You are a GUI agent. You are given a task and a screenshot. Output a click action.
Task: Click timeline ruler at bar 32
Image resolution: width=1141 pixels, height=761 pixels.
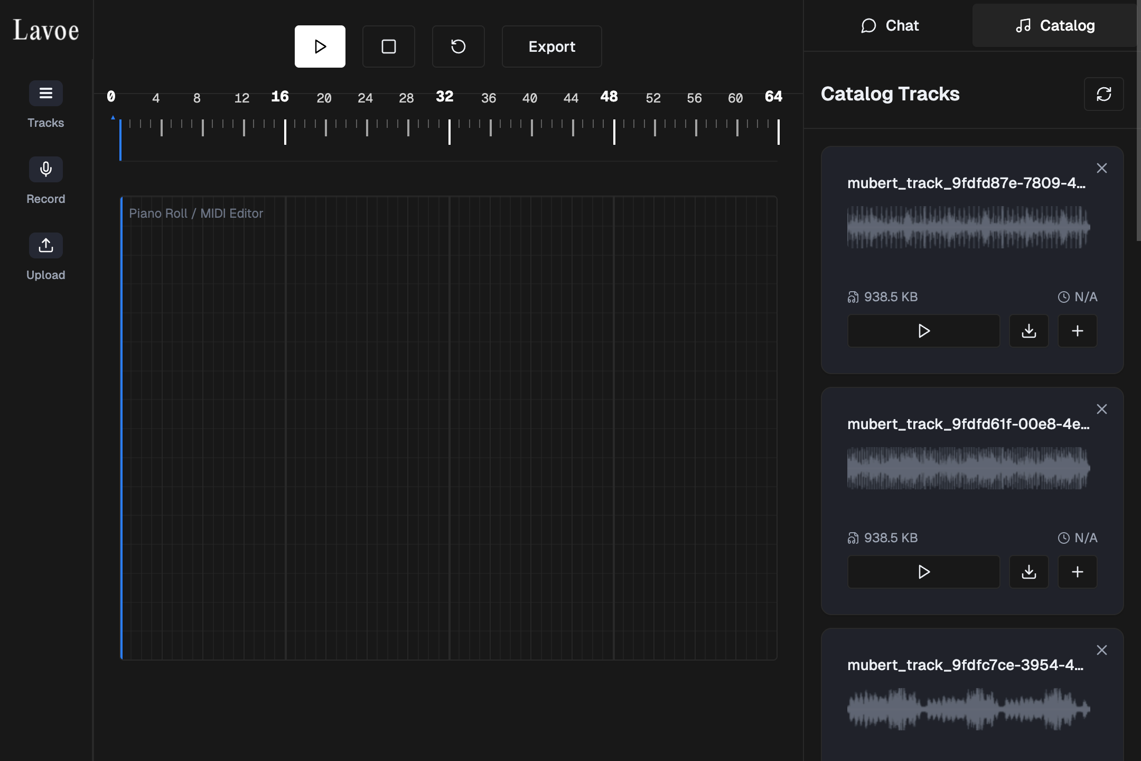(449, 131)
